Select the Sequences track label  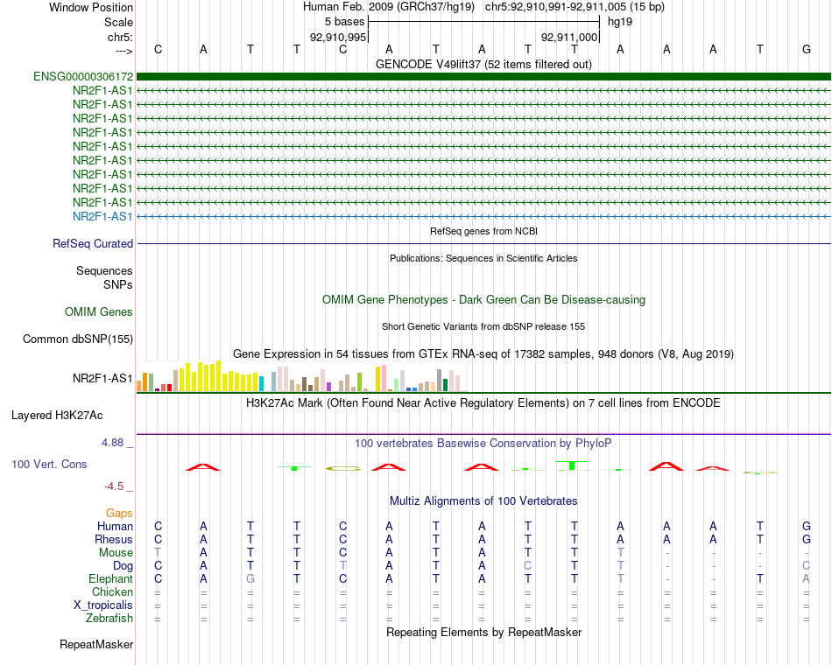[x=104, y=270]
